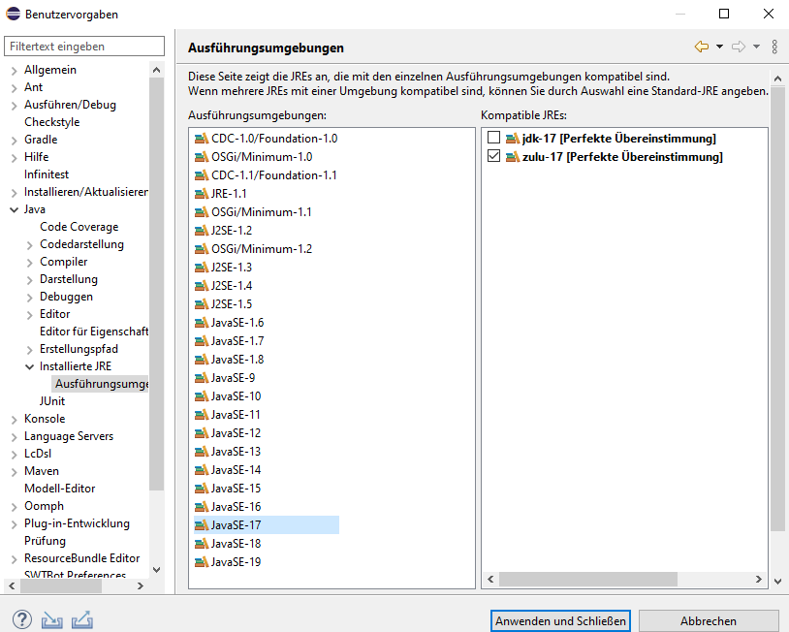Click the icon beside JavaSE-19
789x632 pixels.
pos(202,561)
